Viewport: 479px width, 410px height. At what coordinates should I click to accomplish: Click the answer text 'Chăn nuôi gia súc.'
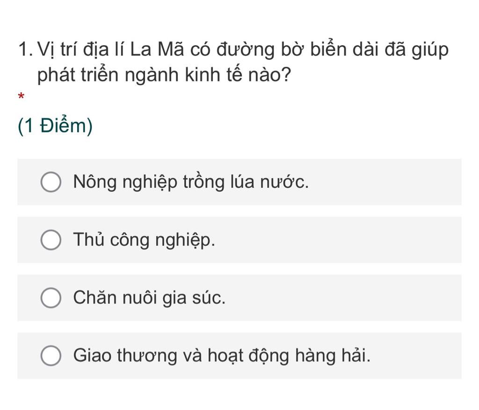point(149,298)
